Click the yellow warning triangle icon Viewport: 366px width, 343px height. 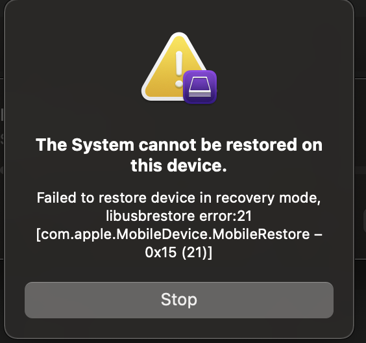174,67
